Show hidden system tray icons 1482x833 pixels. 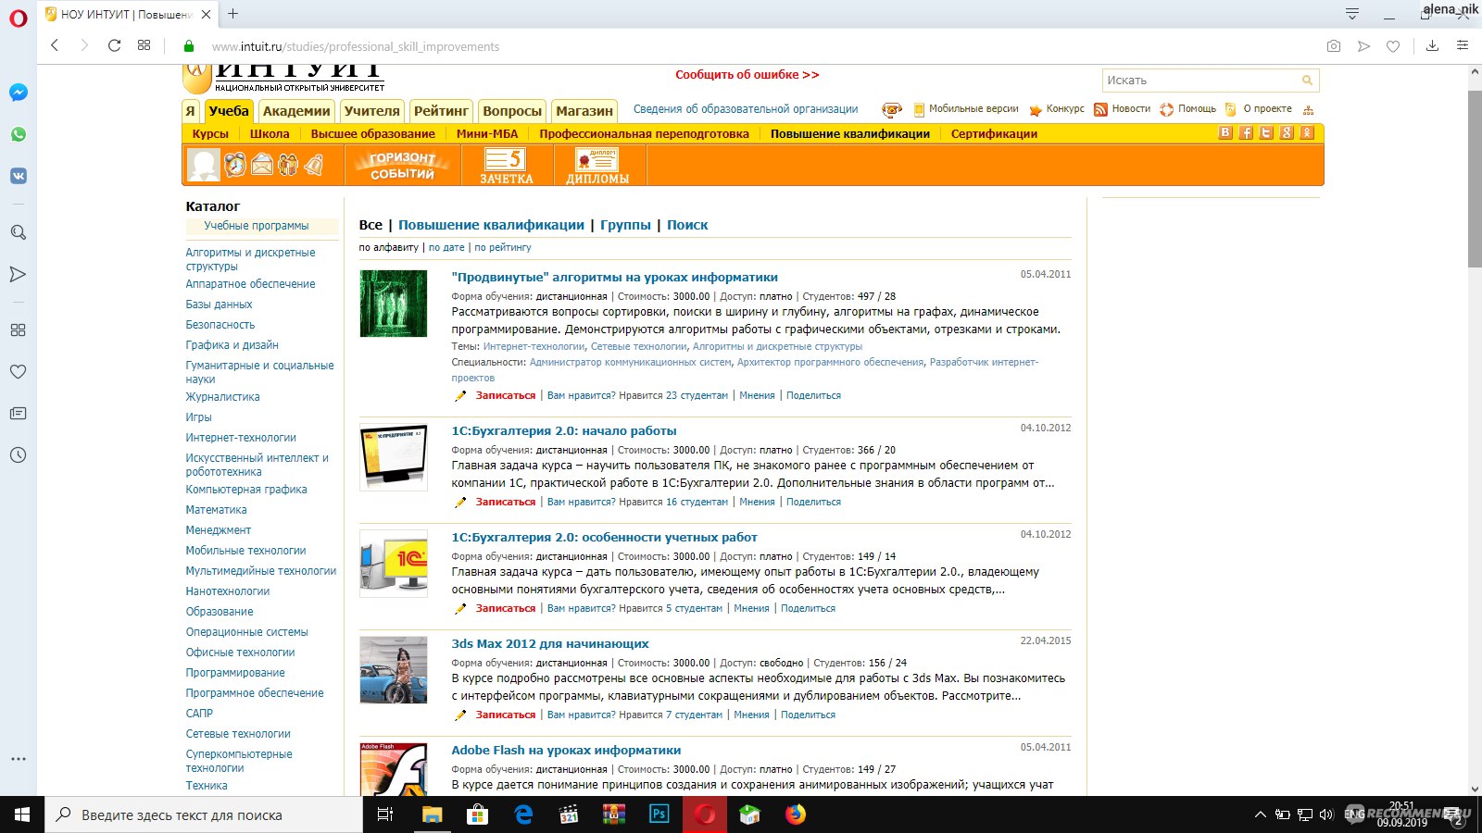click(1260, 814)
